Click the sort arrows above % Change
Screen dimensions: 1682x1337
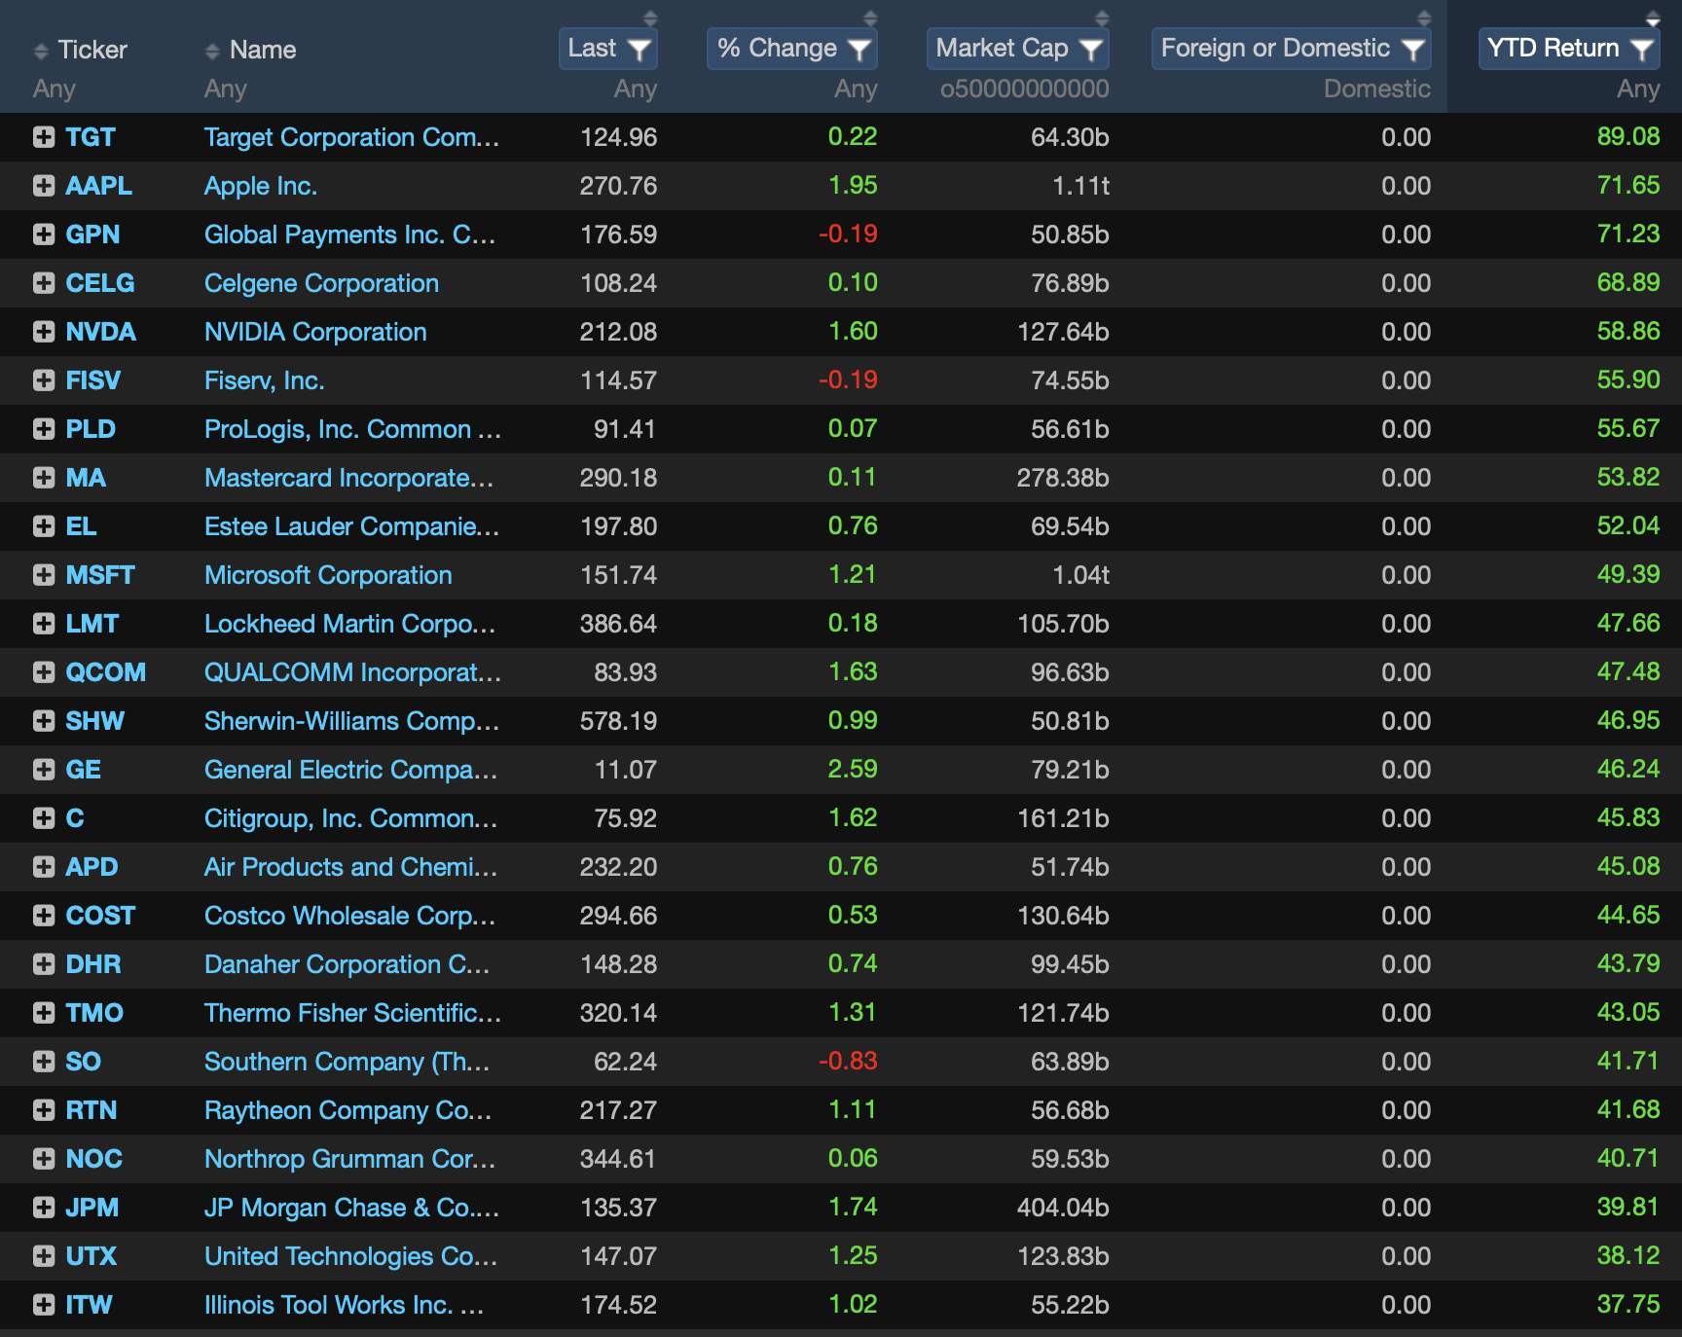coord(870,18)
